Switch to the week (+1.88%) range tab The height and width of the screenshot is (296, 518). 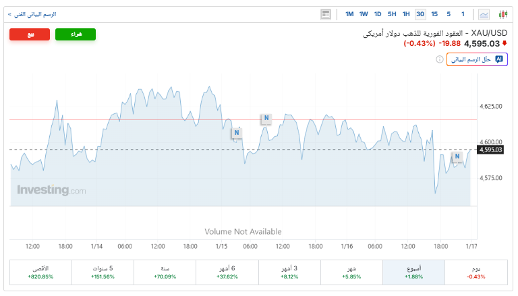tap(414, 272)
